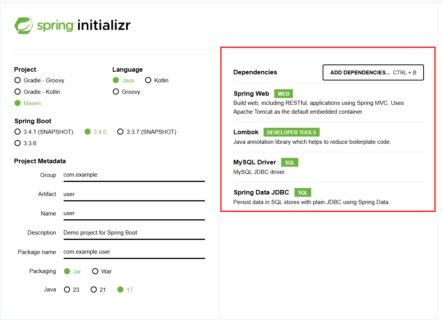Select Java version 17

pos(125,290)
